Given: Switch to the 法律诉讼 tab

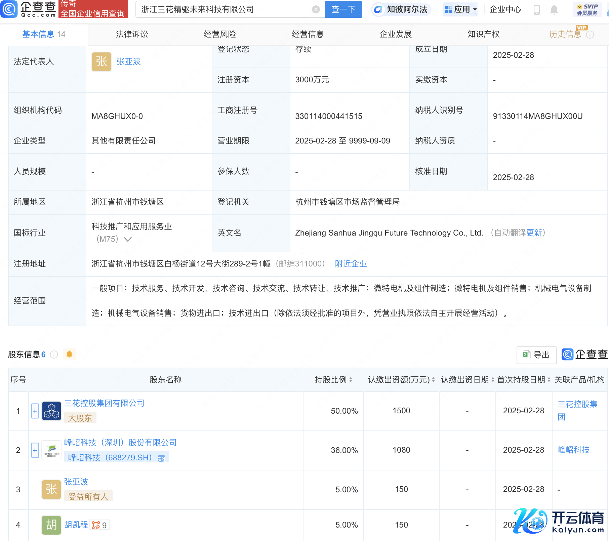Looking at the screenshot, I should [x=132, y=34].
